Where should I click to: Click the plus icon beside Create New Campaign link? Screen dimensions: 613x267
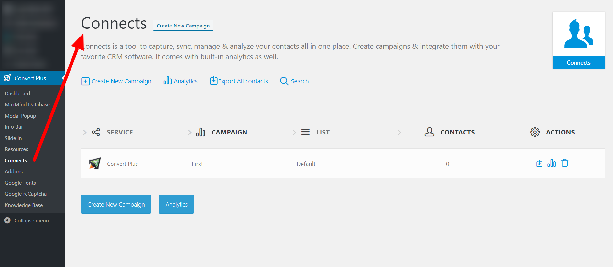point(85,81)
